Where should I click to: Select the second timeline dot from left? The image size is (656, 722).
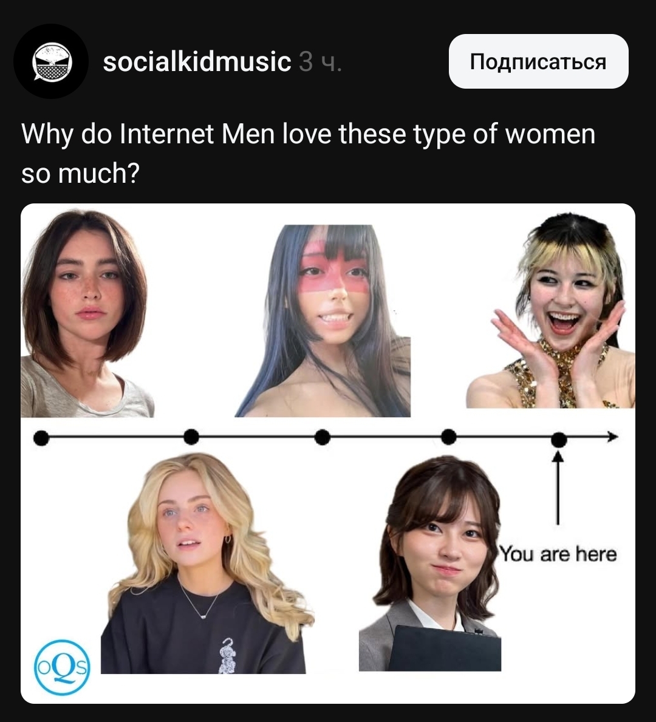click(191, 437)
